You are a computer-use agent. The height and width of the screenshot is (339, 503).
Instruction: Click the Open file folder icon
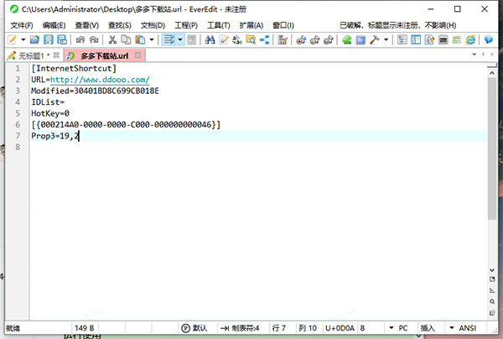point(34,39)
